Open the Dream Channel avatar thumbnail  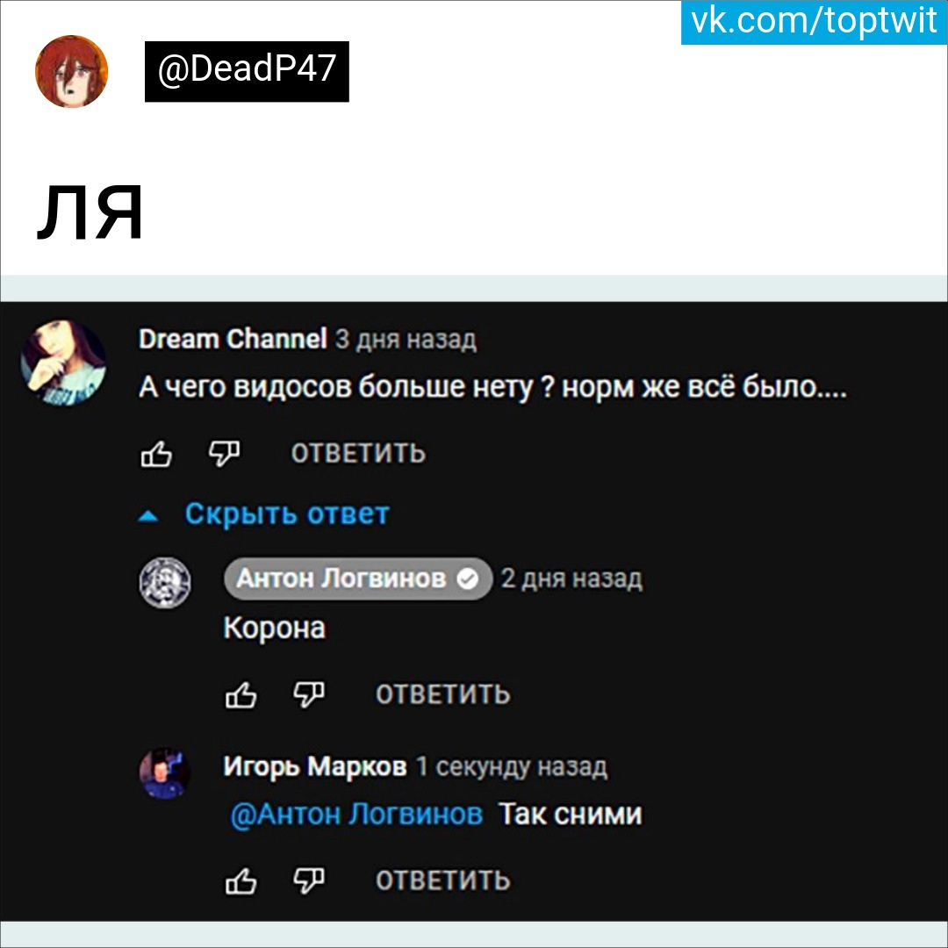[x=63, y=363]
